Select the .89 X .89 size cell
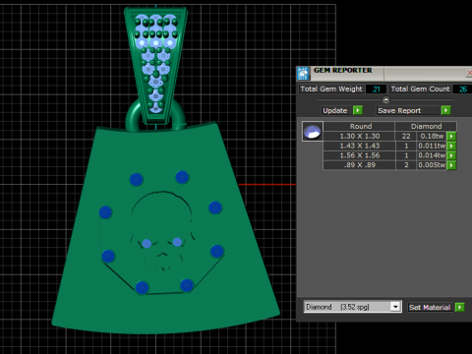Image resolution: width=472 pixels, height=354 pixels. pos(359,165)
